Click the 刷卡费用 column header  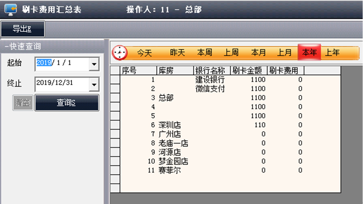[x=285, y=70]
